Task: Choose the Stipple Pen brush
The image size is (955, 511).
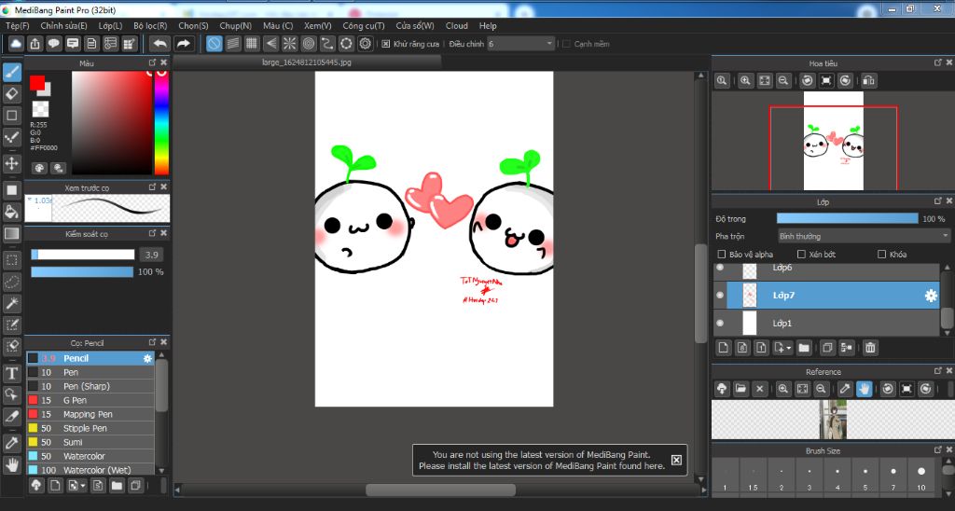Action: tap(90, 428)
